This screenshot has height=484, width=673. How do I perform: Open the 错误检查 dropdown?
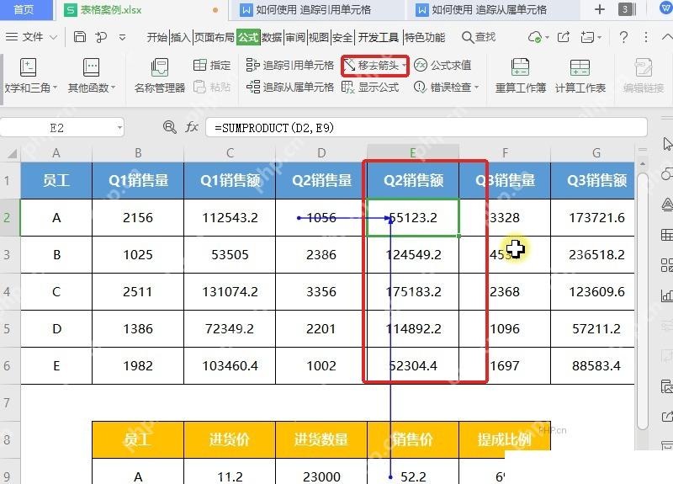click(x=447, y=88)
